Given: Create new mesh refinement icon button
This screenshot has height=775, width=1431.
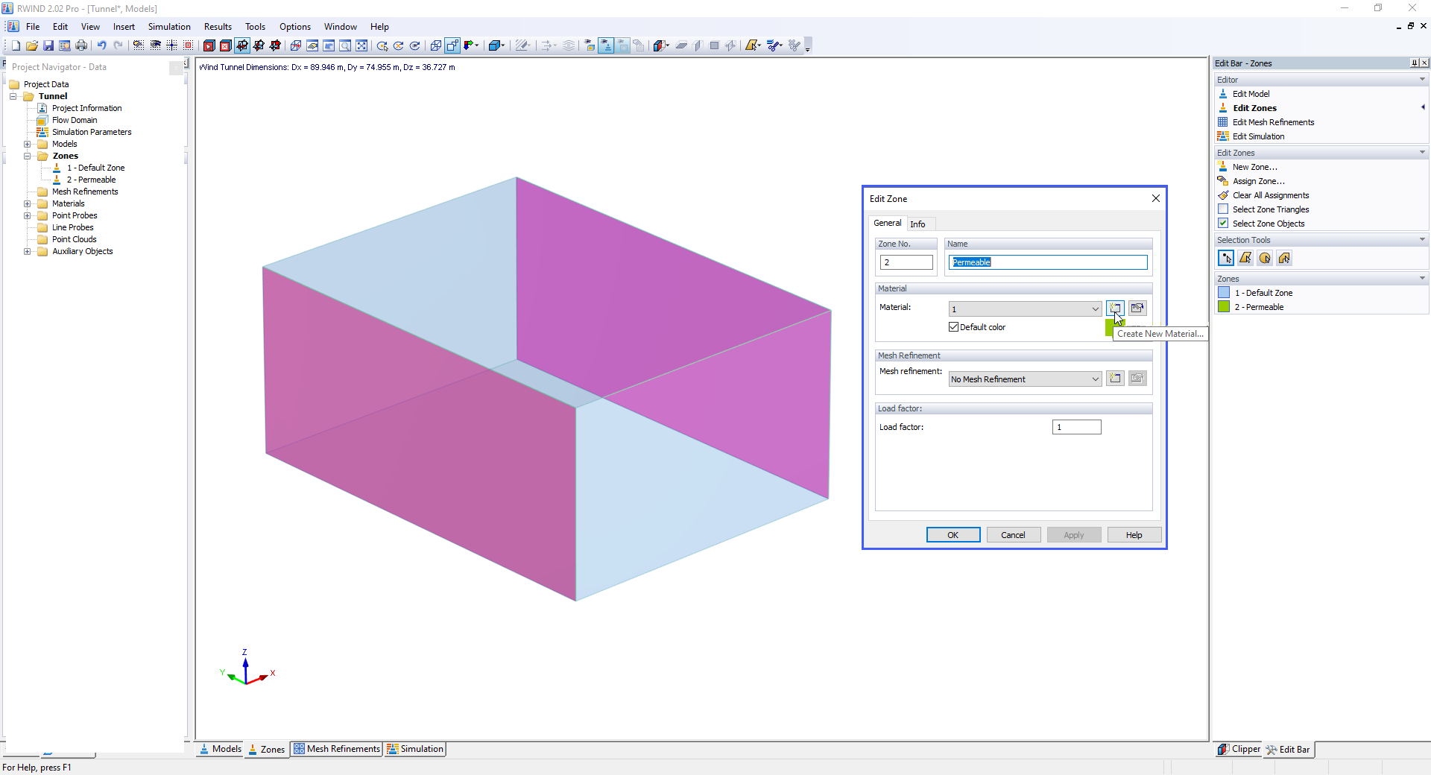Looking at the screenshot, I should click(x=1115, y=379).
